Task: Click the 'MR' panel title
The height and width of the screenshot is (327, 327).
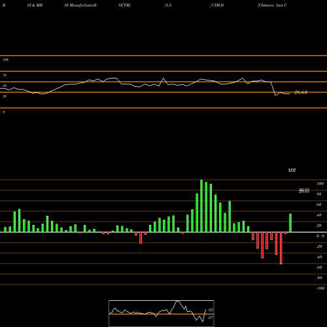Action: tap(292, 170)
